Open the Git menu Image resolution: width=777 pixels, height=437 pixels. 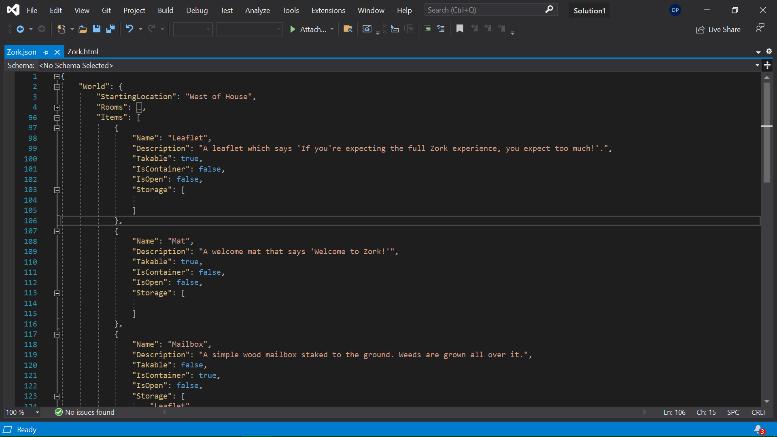(x=106, y=11)
